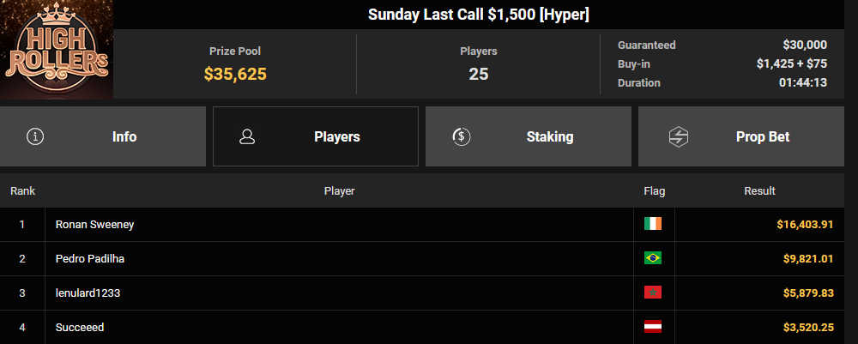The width and height of the screenshot is (858, 344).
Task: Click the Morocco flag icon
Action: 653,293
